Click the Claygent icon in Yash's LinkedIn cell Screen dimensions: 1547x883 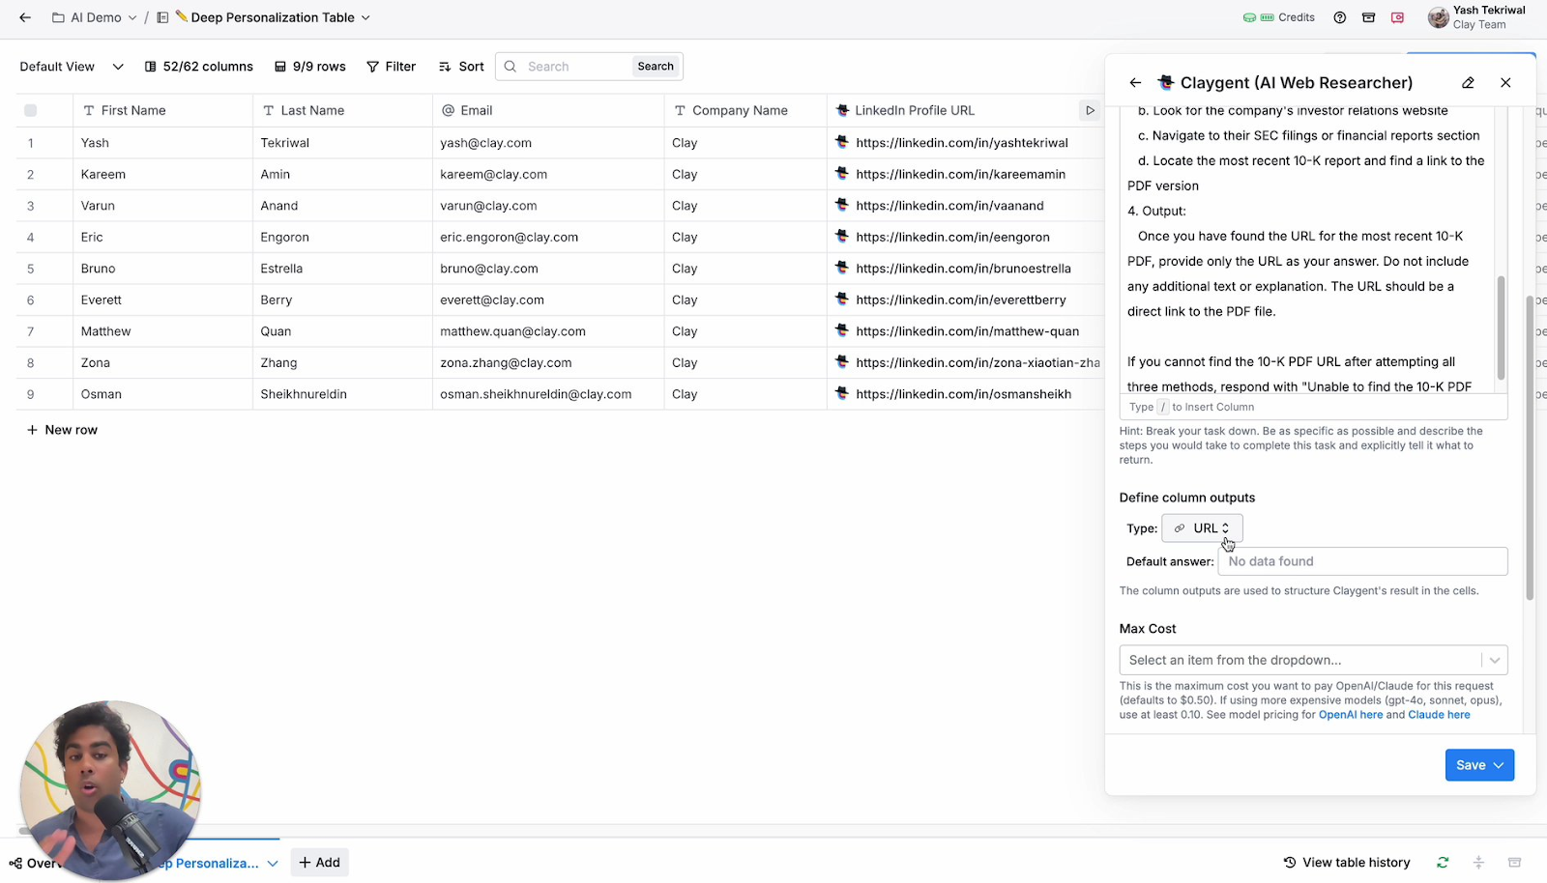[x=842, y=142]
